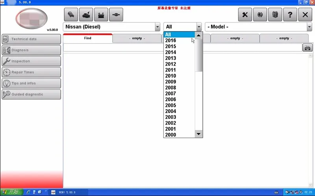Open the wrench and screwdriver settings icon

click(x=245, y=15)
